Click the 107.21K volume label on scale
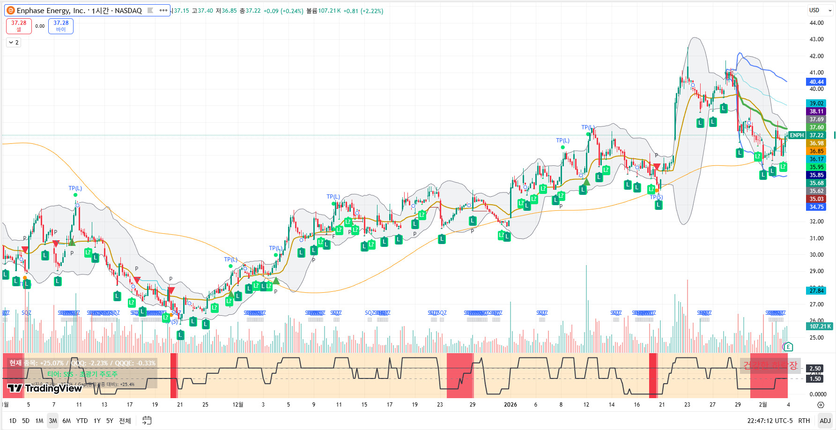This screenshot has width=836, height=430. pos(820,326)
